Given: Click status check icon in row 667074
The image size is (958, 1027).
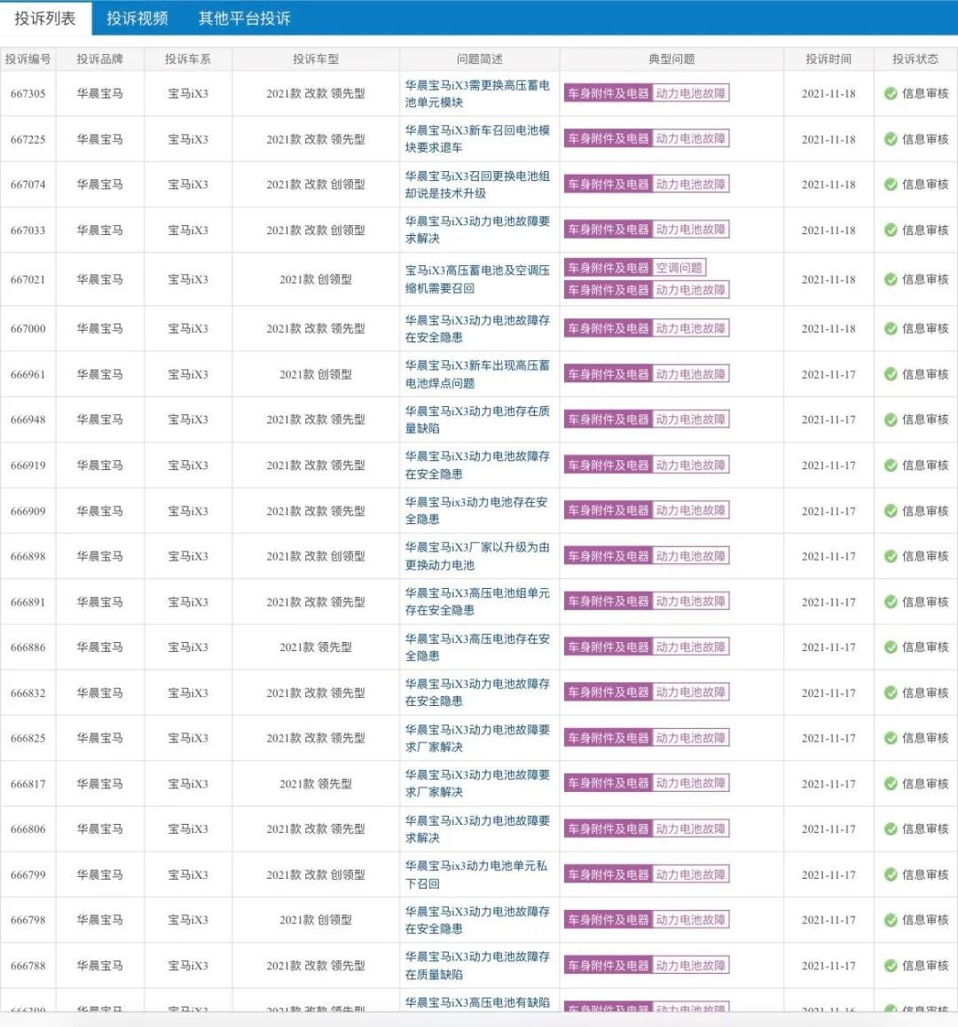Looking at the screenshot, I should [891, 184].
